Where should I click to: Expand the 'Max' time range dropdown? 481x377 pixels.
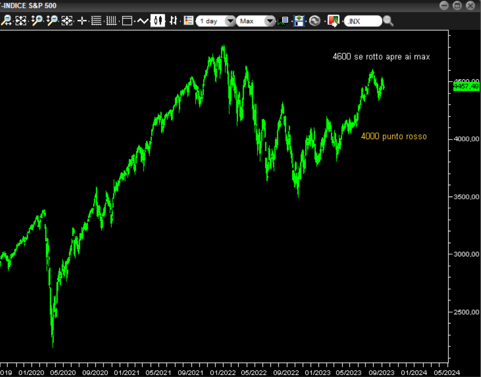pyautogui.click(x=270, y=21)
